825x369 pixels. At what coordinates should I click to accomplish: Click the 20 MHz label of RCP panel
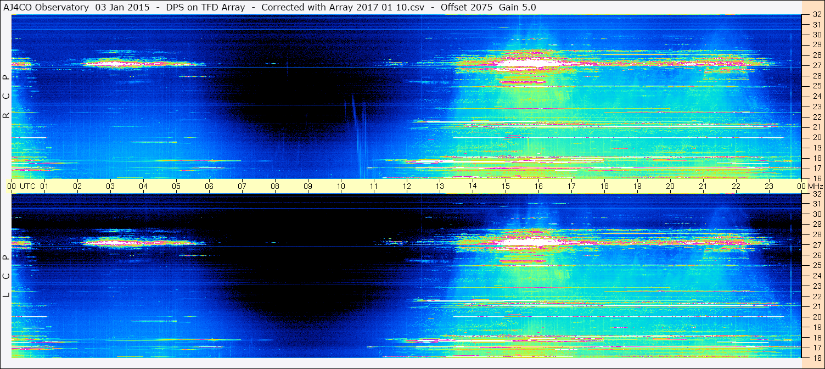pos(817,137)
